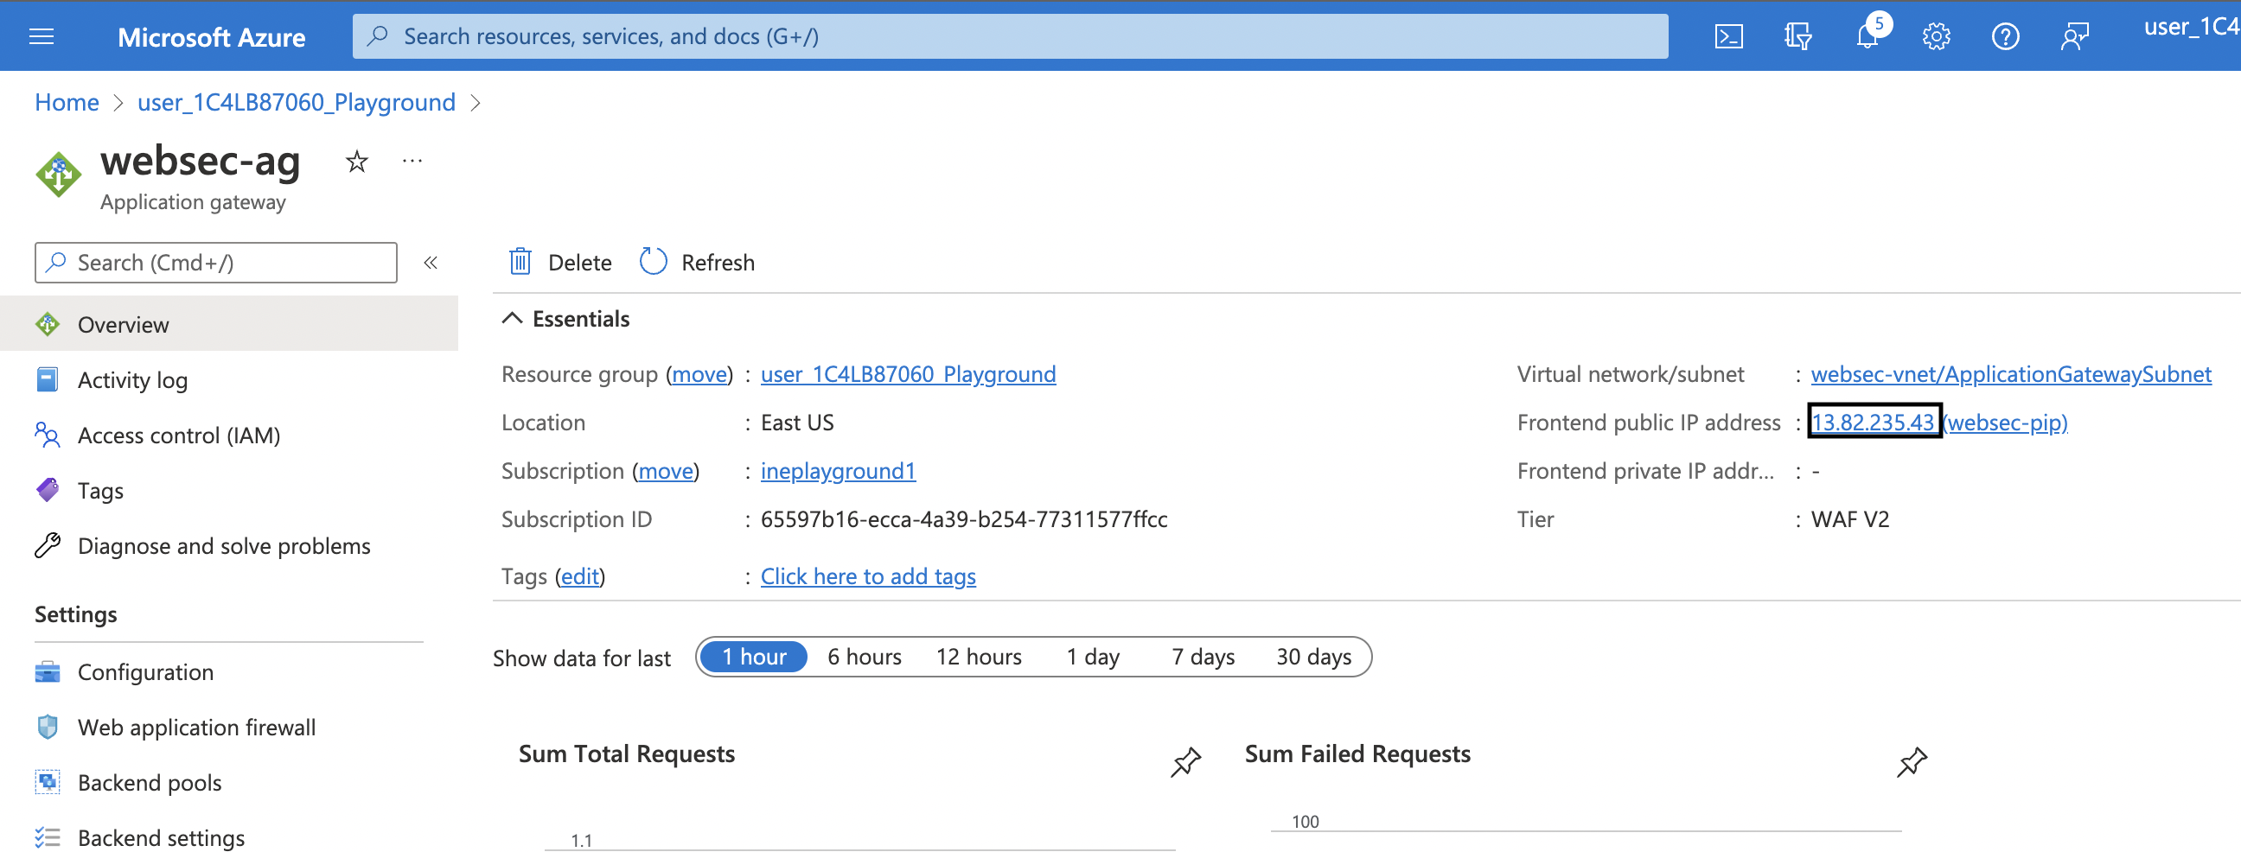Click the global search resources box
The height and width of the screenshot is (852, 2241).
(x=1009, y=36)
